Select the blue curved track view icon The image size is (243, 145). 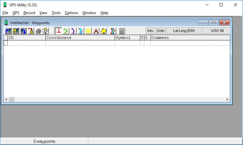(x=73, y=31)
